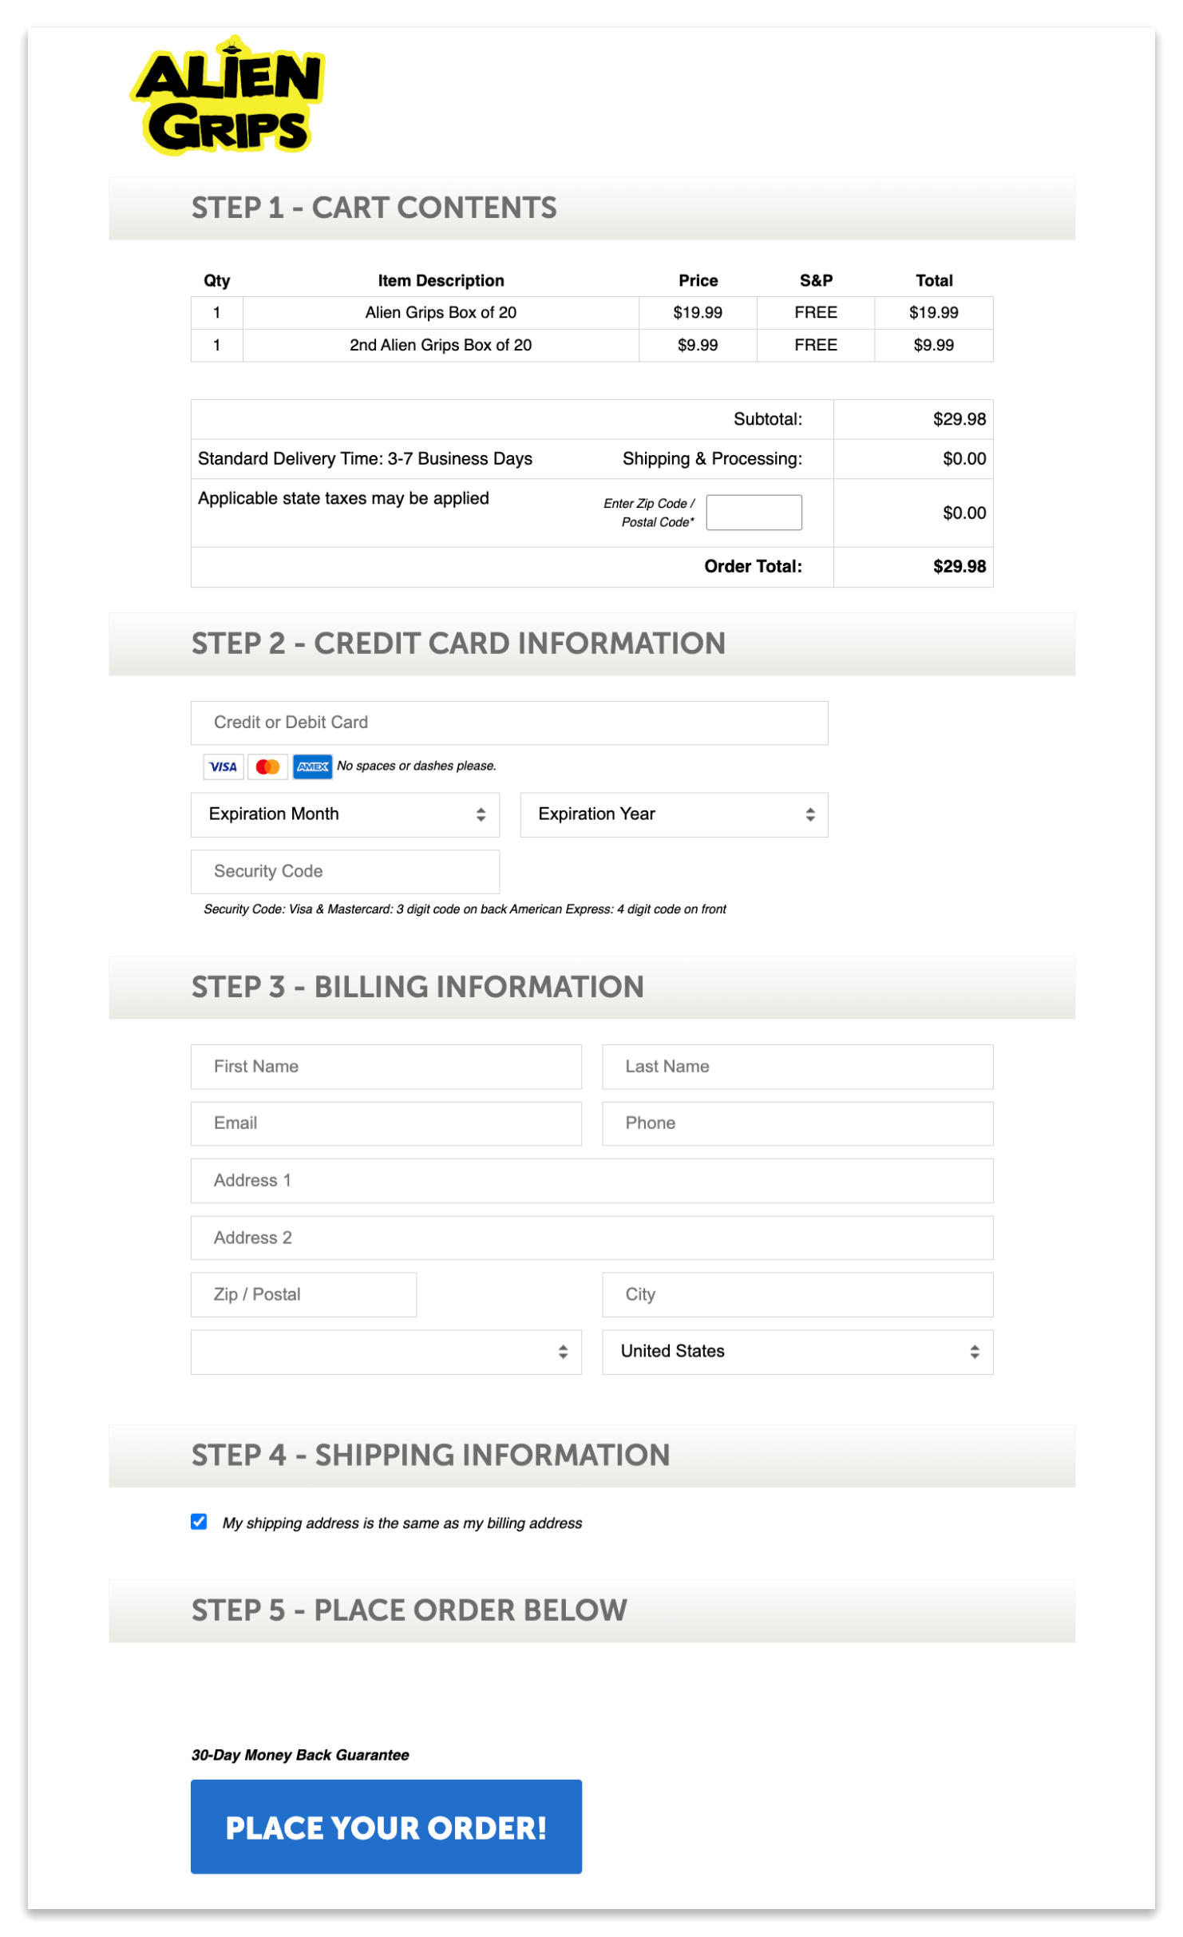
Task: Click the Visa card icon
Action: [223, 766]
